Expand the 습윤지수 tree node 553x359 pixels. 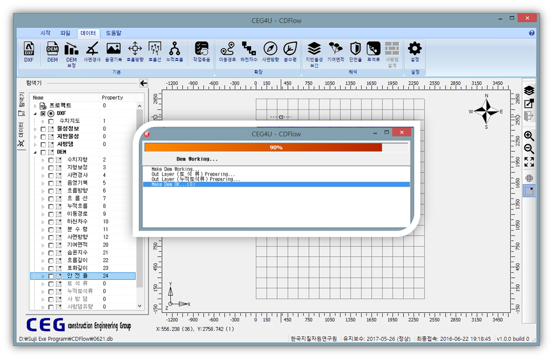43,253
